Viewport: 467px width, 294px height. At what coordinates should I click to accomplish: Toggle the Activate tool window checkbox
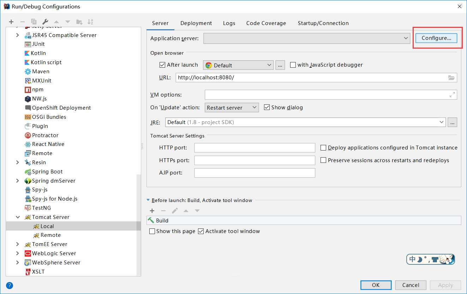tap(201, 231)
